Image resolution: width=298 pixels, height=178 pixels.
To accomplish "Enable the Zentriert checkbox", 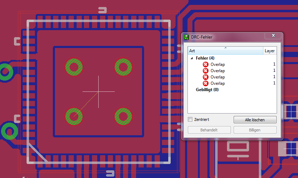I will 190,119.
